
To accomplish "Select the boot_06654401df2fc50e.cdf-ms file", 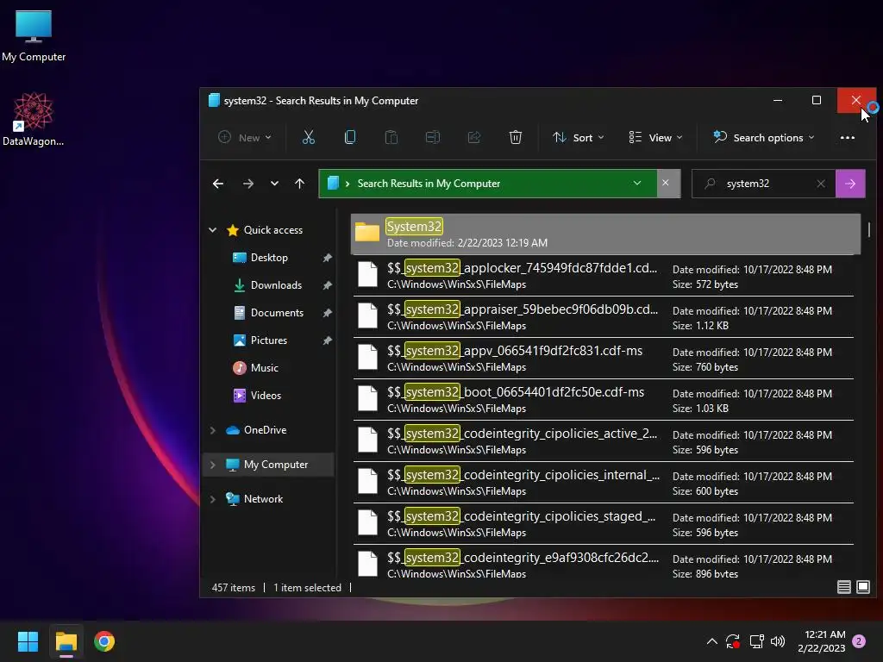I will point(603,400).
